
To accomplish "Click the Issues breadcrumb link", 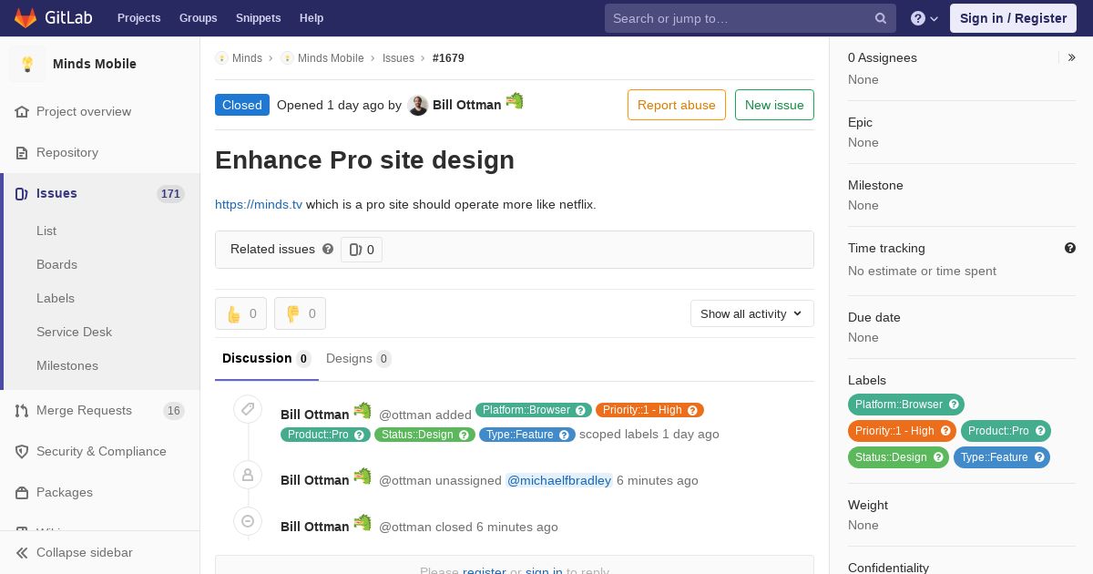I will 398,57.
